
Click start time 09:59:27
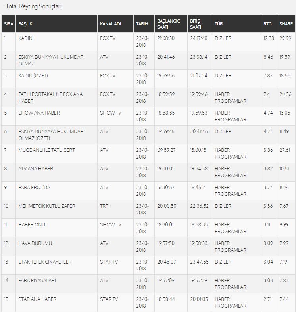167,150
